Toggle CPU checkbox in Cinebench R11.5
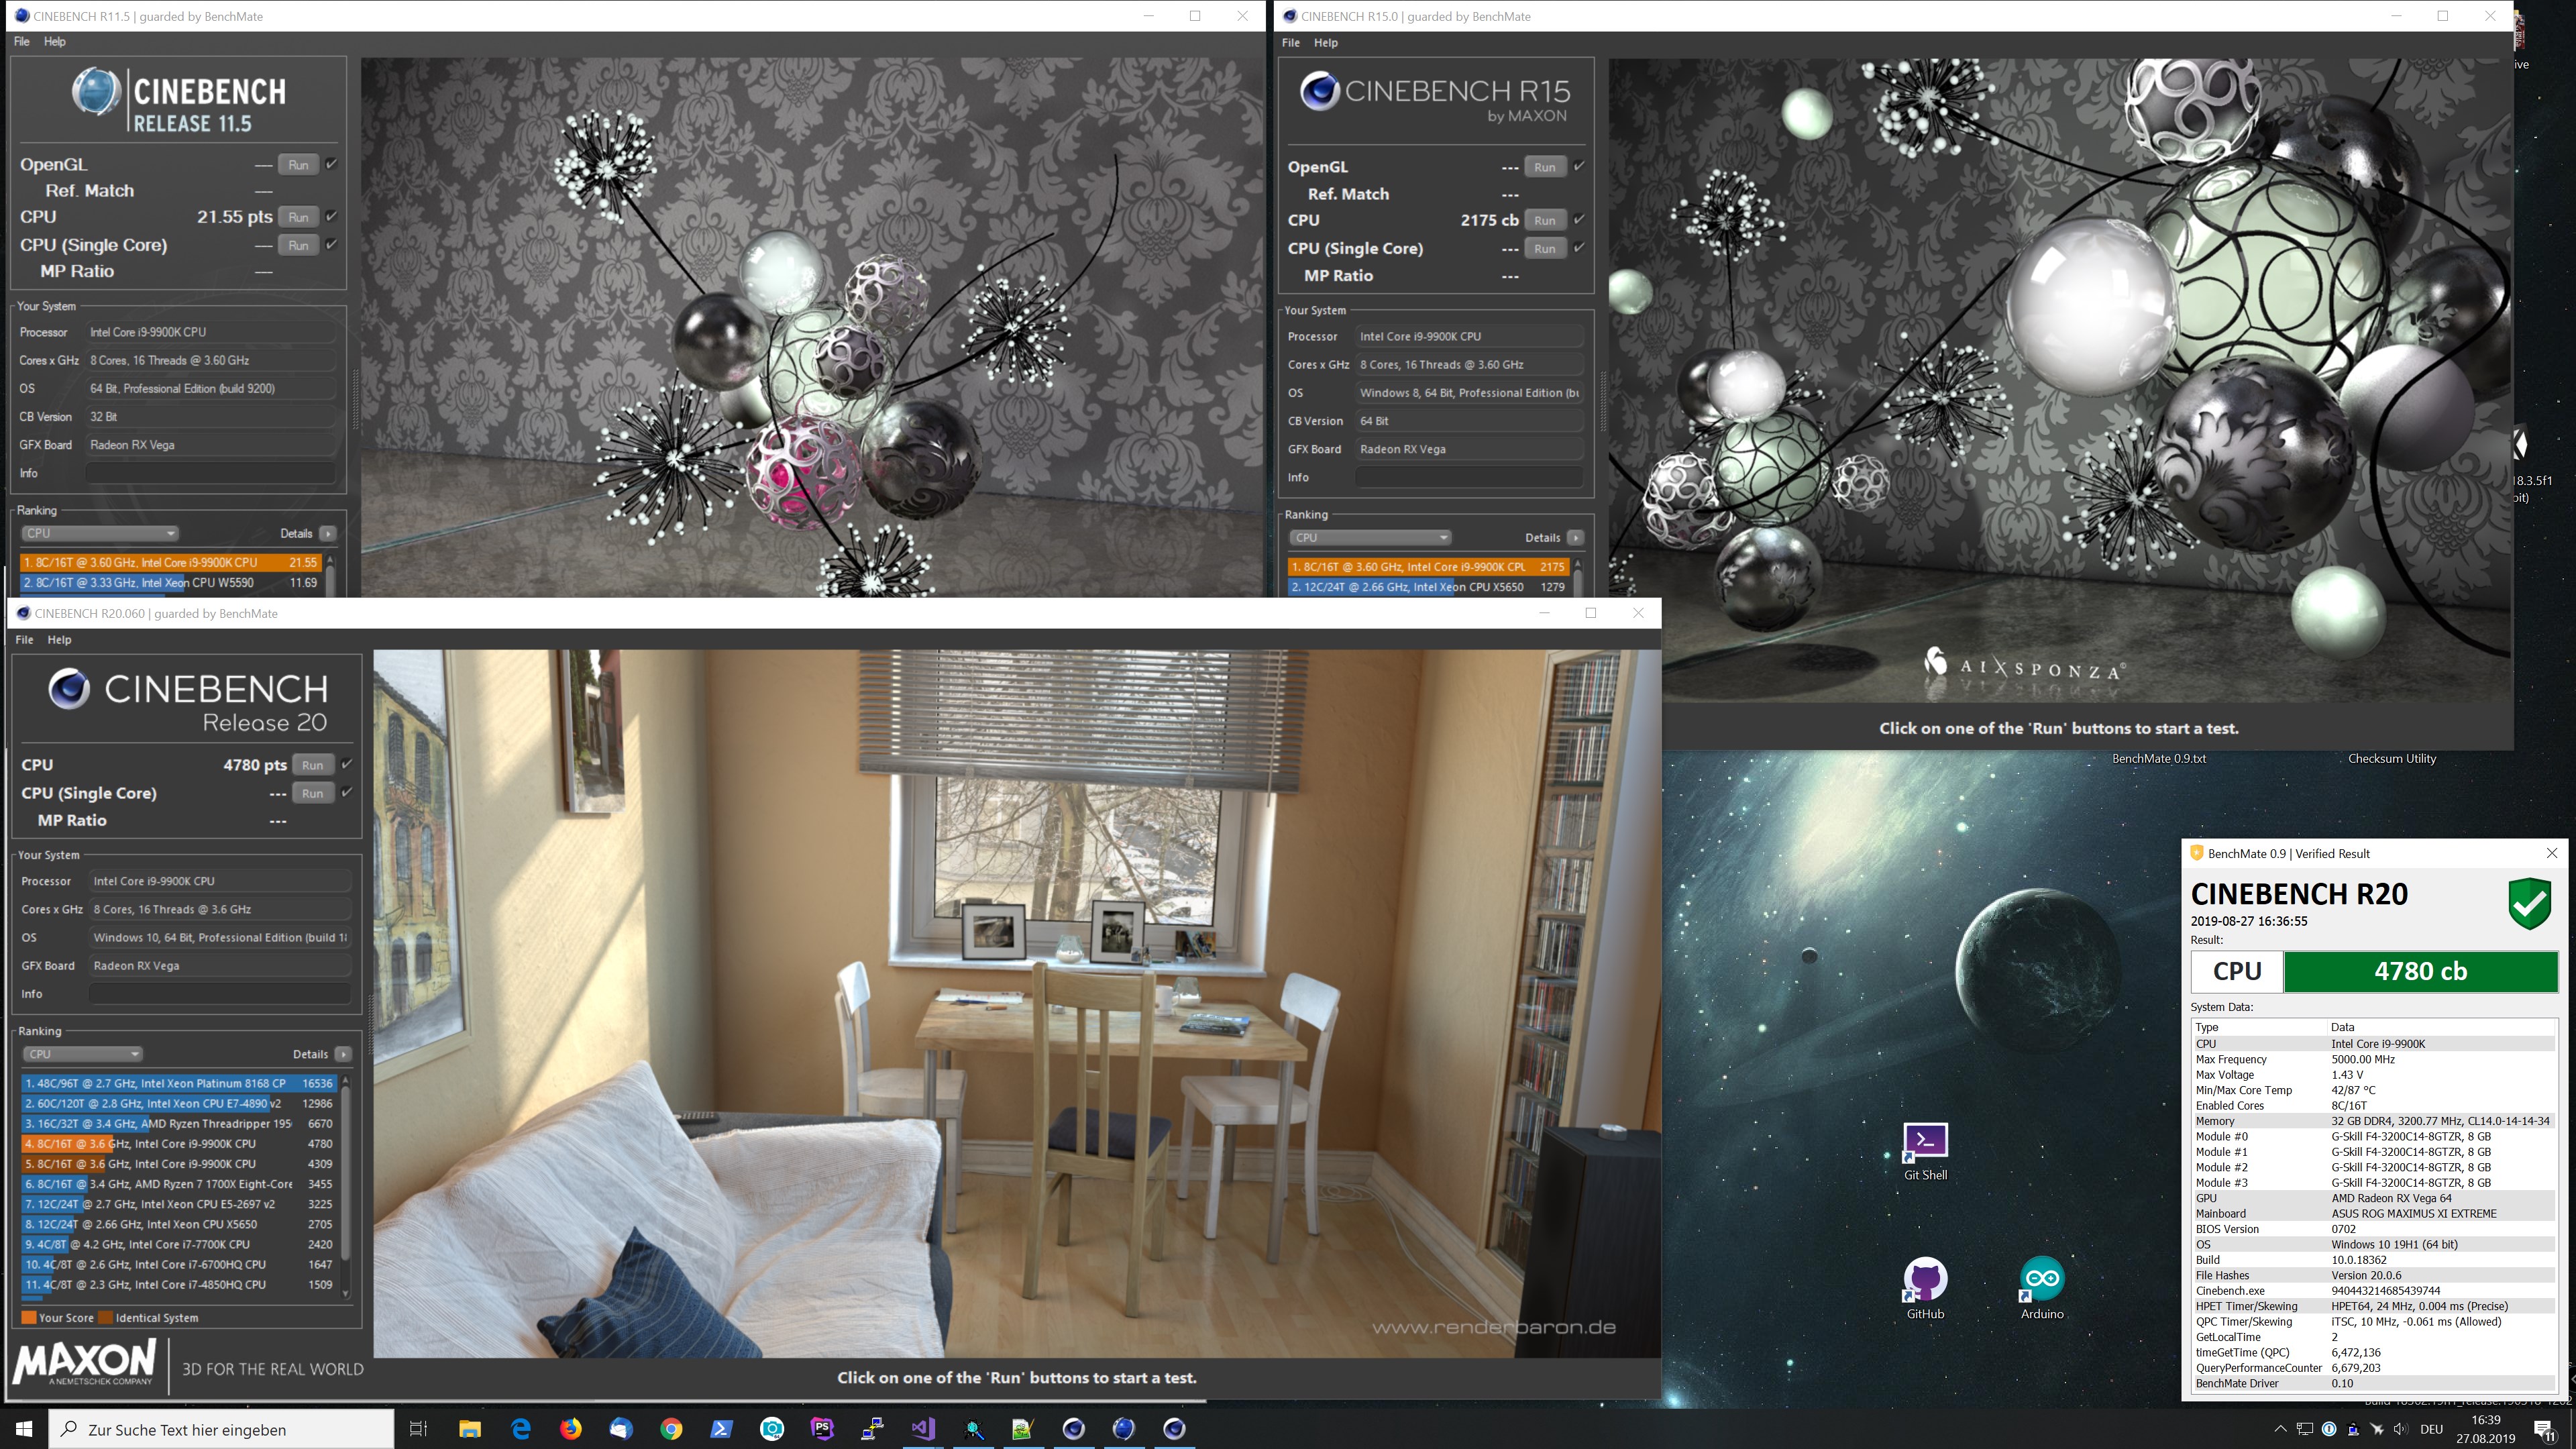2576x1449 pixels. point(331,216)
